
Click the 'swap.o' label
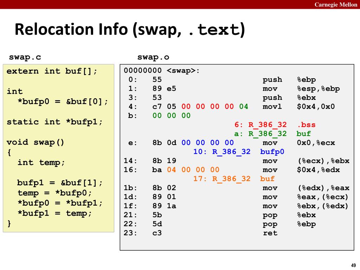(x=153, y=57)
